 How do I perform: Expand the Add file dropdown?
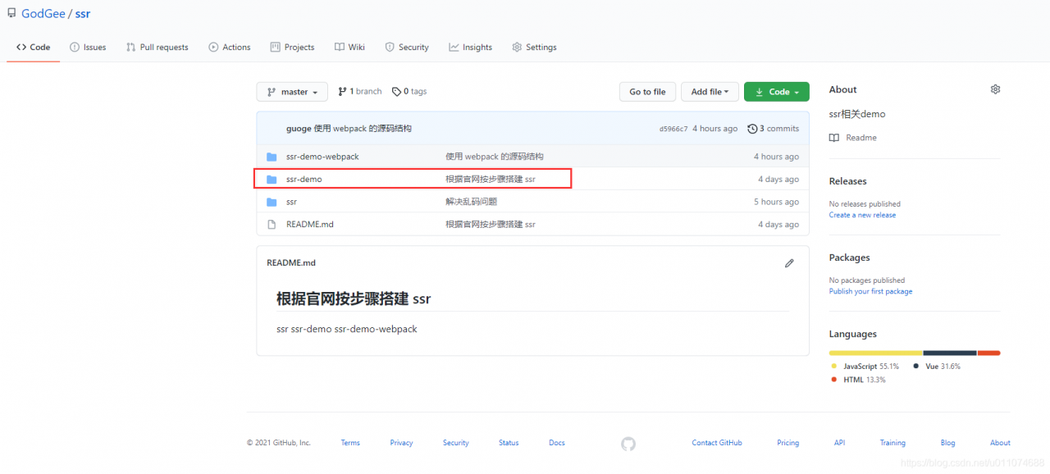(710, 92)
